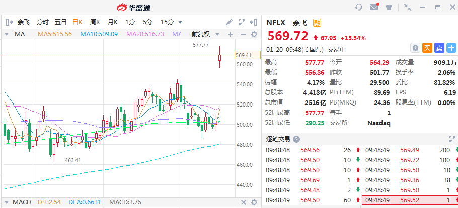Open more intervals dropdown after 15分
The height and width of the screenshot is (208, 458).
[x=180, y=22]
